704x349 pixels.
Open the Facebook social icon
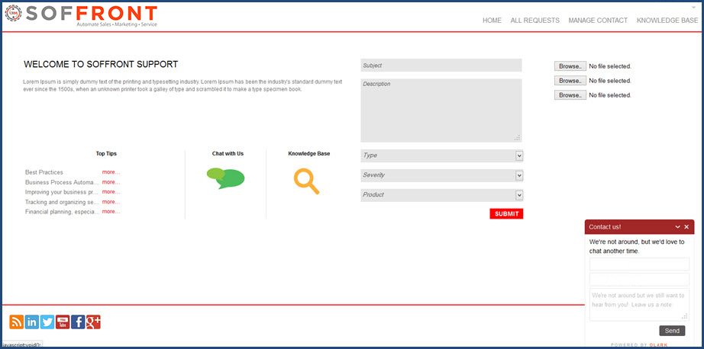coord(78,322)
